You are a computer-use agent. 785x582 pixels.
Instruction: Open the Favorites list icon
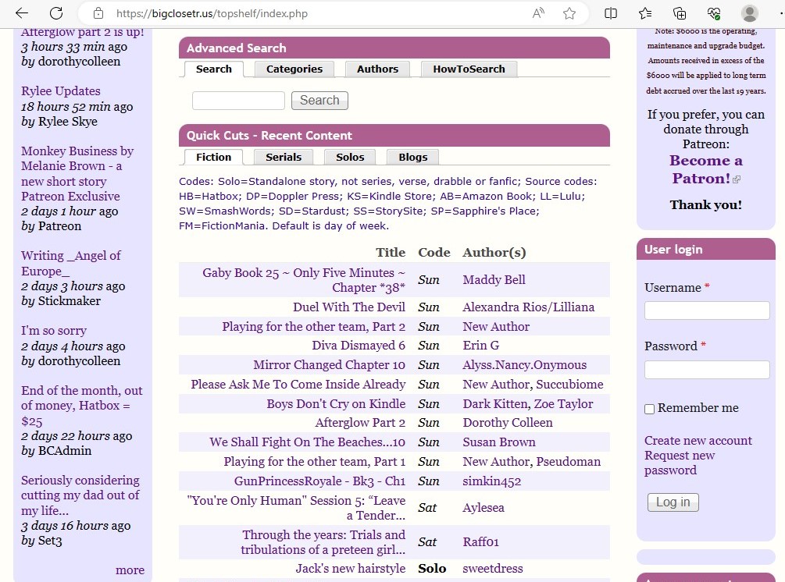pyautogui.click(x=645, y=13)
